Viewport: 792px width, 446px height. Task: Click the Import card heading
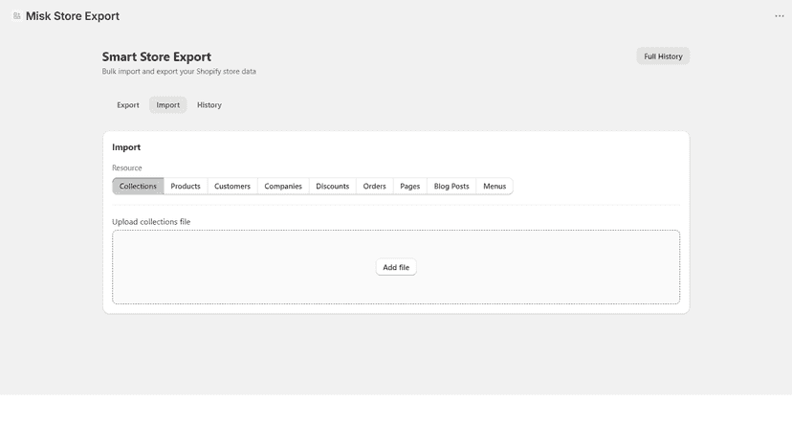click(x=126, y=147)
